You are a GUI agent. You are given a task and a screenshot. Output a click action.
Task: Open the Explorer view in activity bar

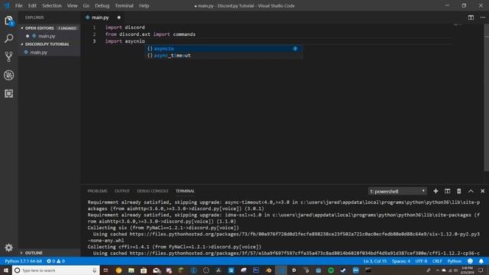(8, 21)
